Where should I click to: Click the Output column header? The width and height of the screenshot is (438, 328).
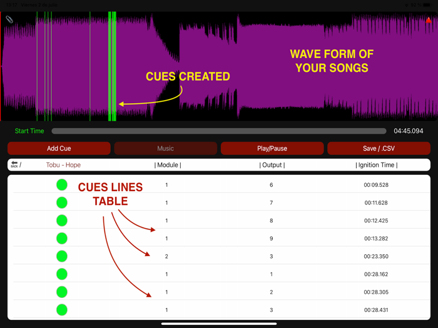tap(272, 165)
